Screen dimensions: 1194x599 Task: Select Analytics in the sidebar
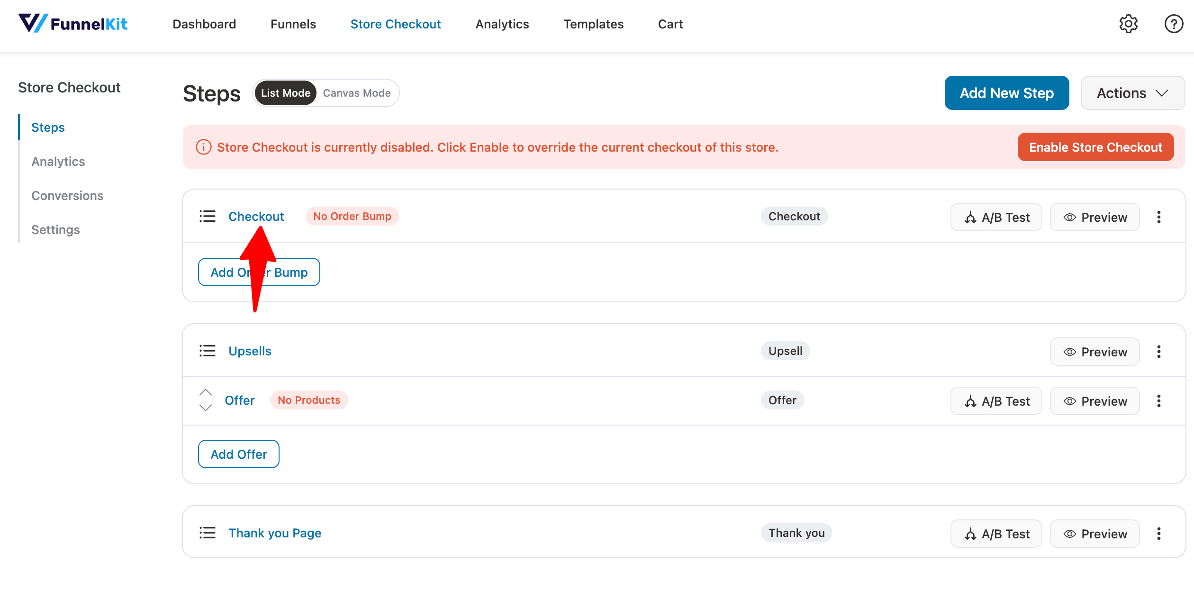58,162
